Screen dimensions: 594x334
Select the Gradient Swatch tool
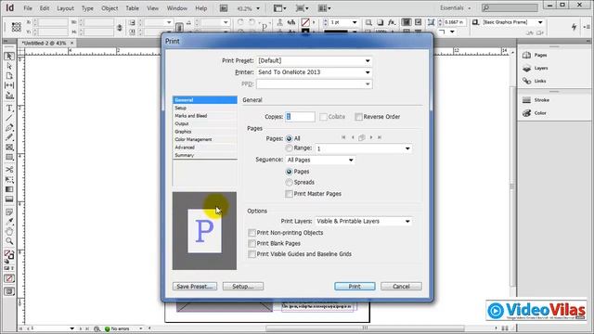point(9,189)
